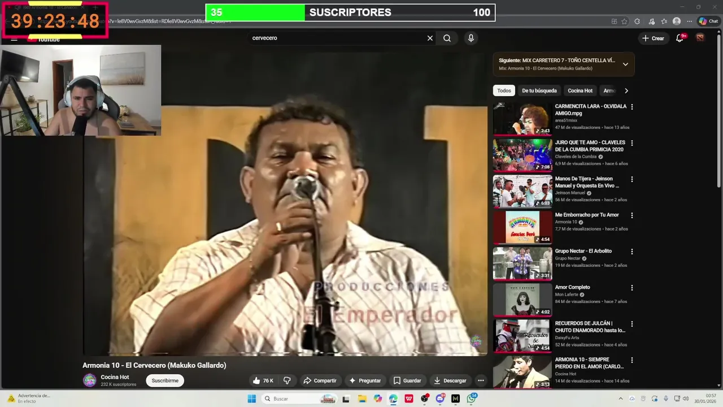
Task: Open more actions ellipsis below video
Action: (481, 380)
